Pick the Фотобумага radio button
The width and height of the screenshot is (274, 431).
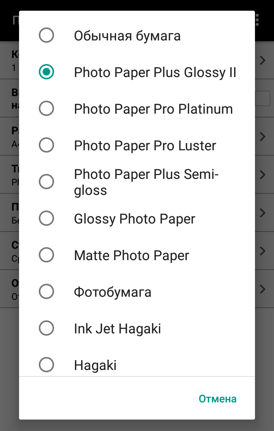tap(46, 292)
